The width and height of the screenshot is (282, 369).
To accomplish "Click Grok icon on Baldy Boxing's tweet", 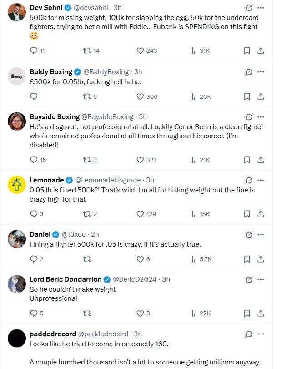I will click(x=249, y=72).
